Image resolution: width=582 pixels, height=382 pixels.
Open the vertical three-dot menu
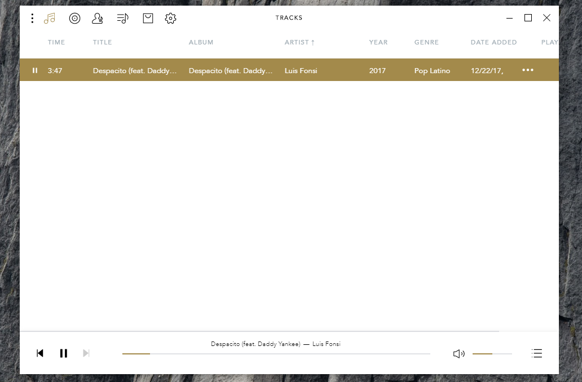32,18
